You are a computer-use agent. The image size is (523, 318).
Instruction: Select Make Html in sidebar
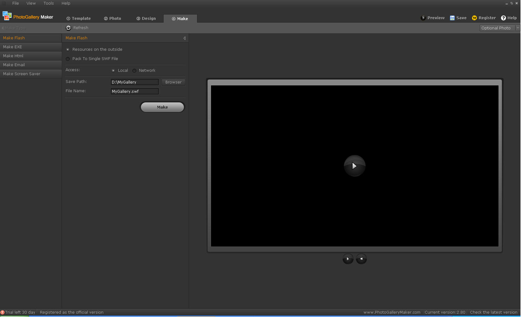(x=31, y=56)
